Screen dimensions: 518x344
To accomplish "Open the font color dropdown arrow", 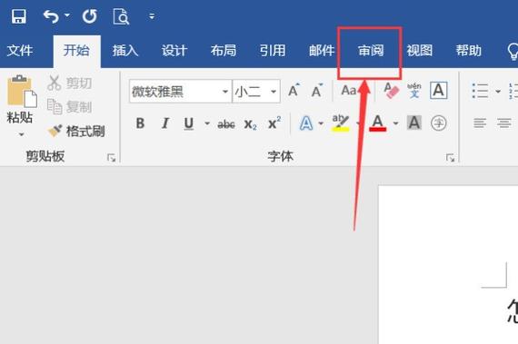I will point(395,123).
